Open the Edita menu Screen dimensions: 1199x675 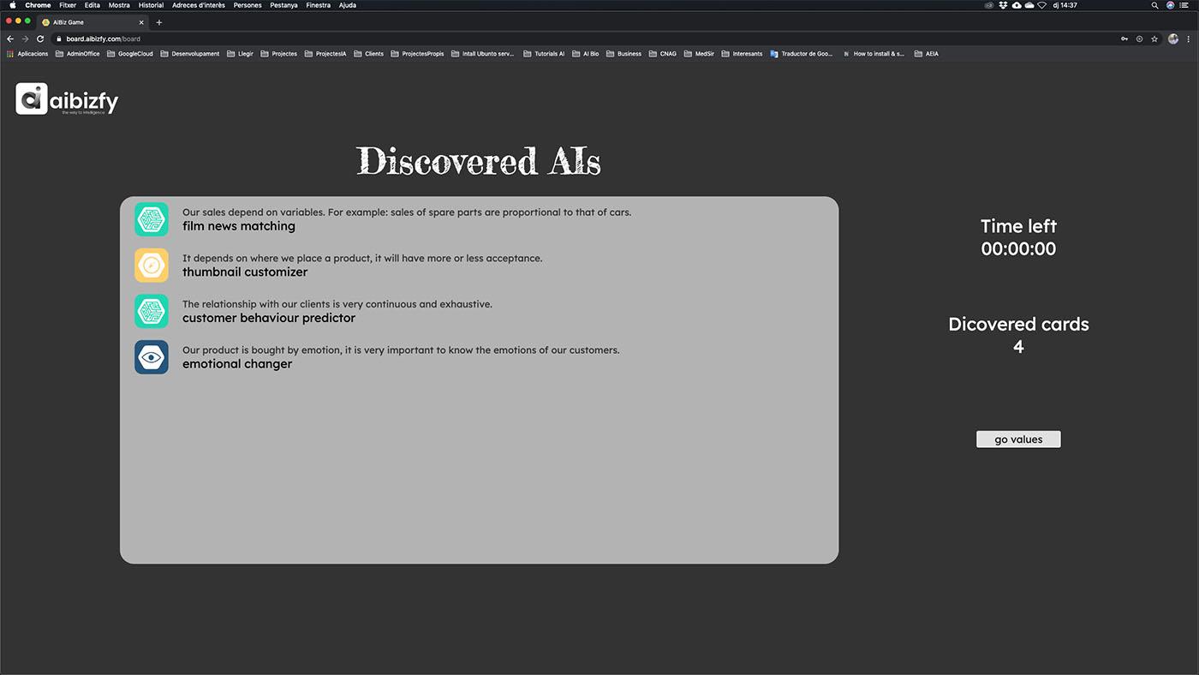point(92,5)
